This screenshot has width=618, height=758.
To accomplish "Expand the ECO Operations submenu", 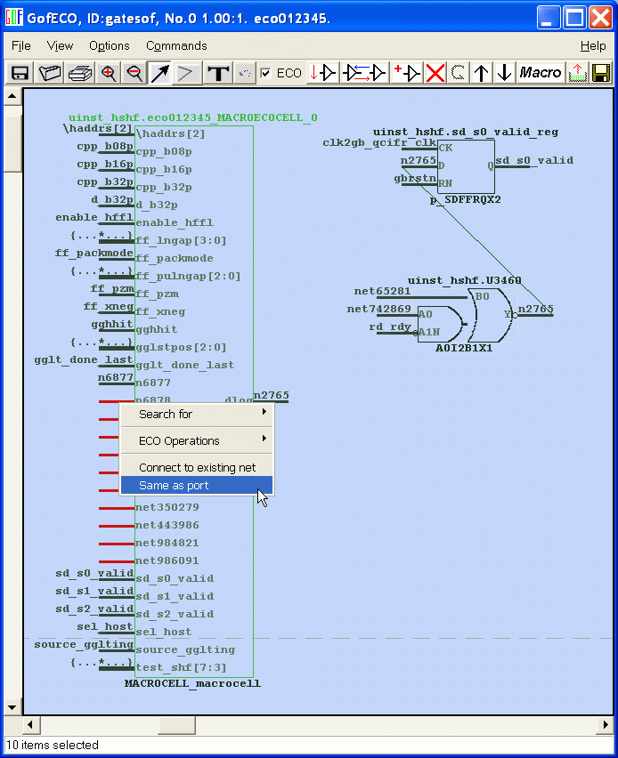I will pos(197,440).
